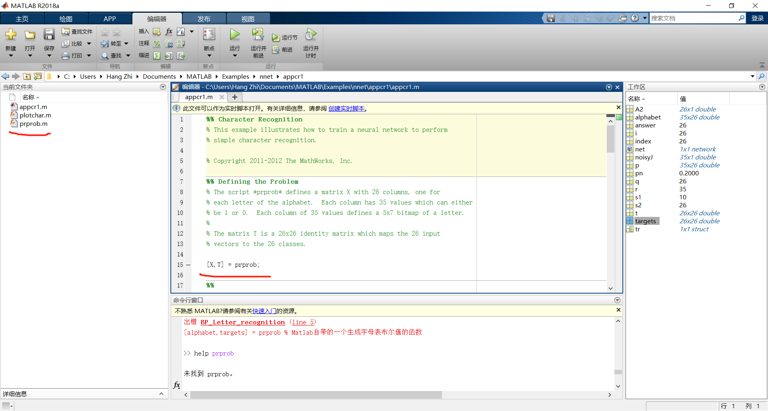This screenshot has height=411, width=768.
Task: Switch to the Plots (绘图) tab
Action: (x=66, y=19)
